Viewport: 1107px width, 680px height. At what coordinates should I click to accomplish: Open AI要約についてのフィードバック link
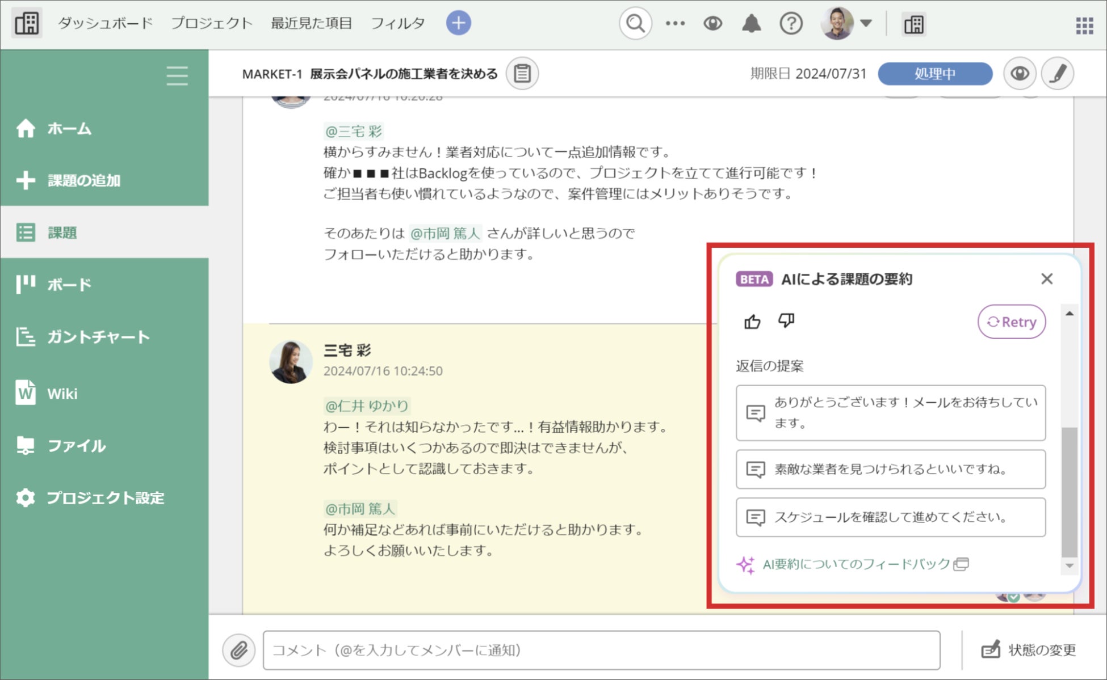pos(856,564)
